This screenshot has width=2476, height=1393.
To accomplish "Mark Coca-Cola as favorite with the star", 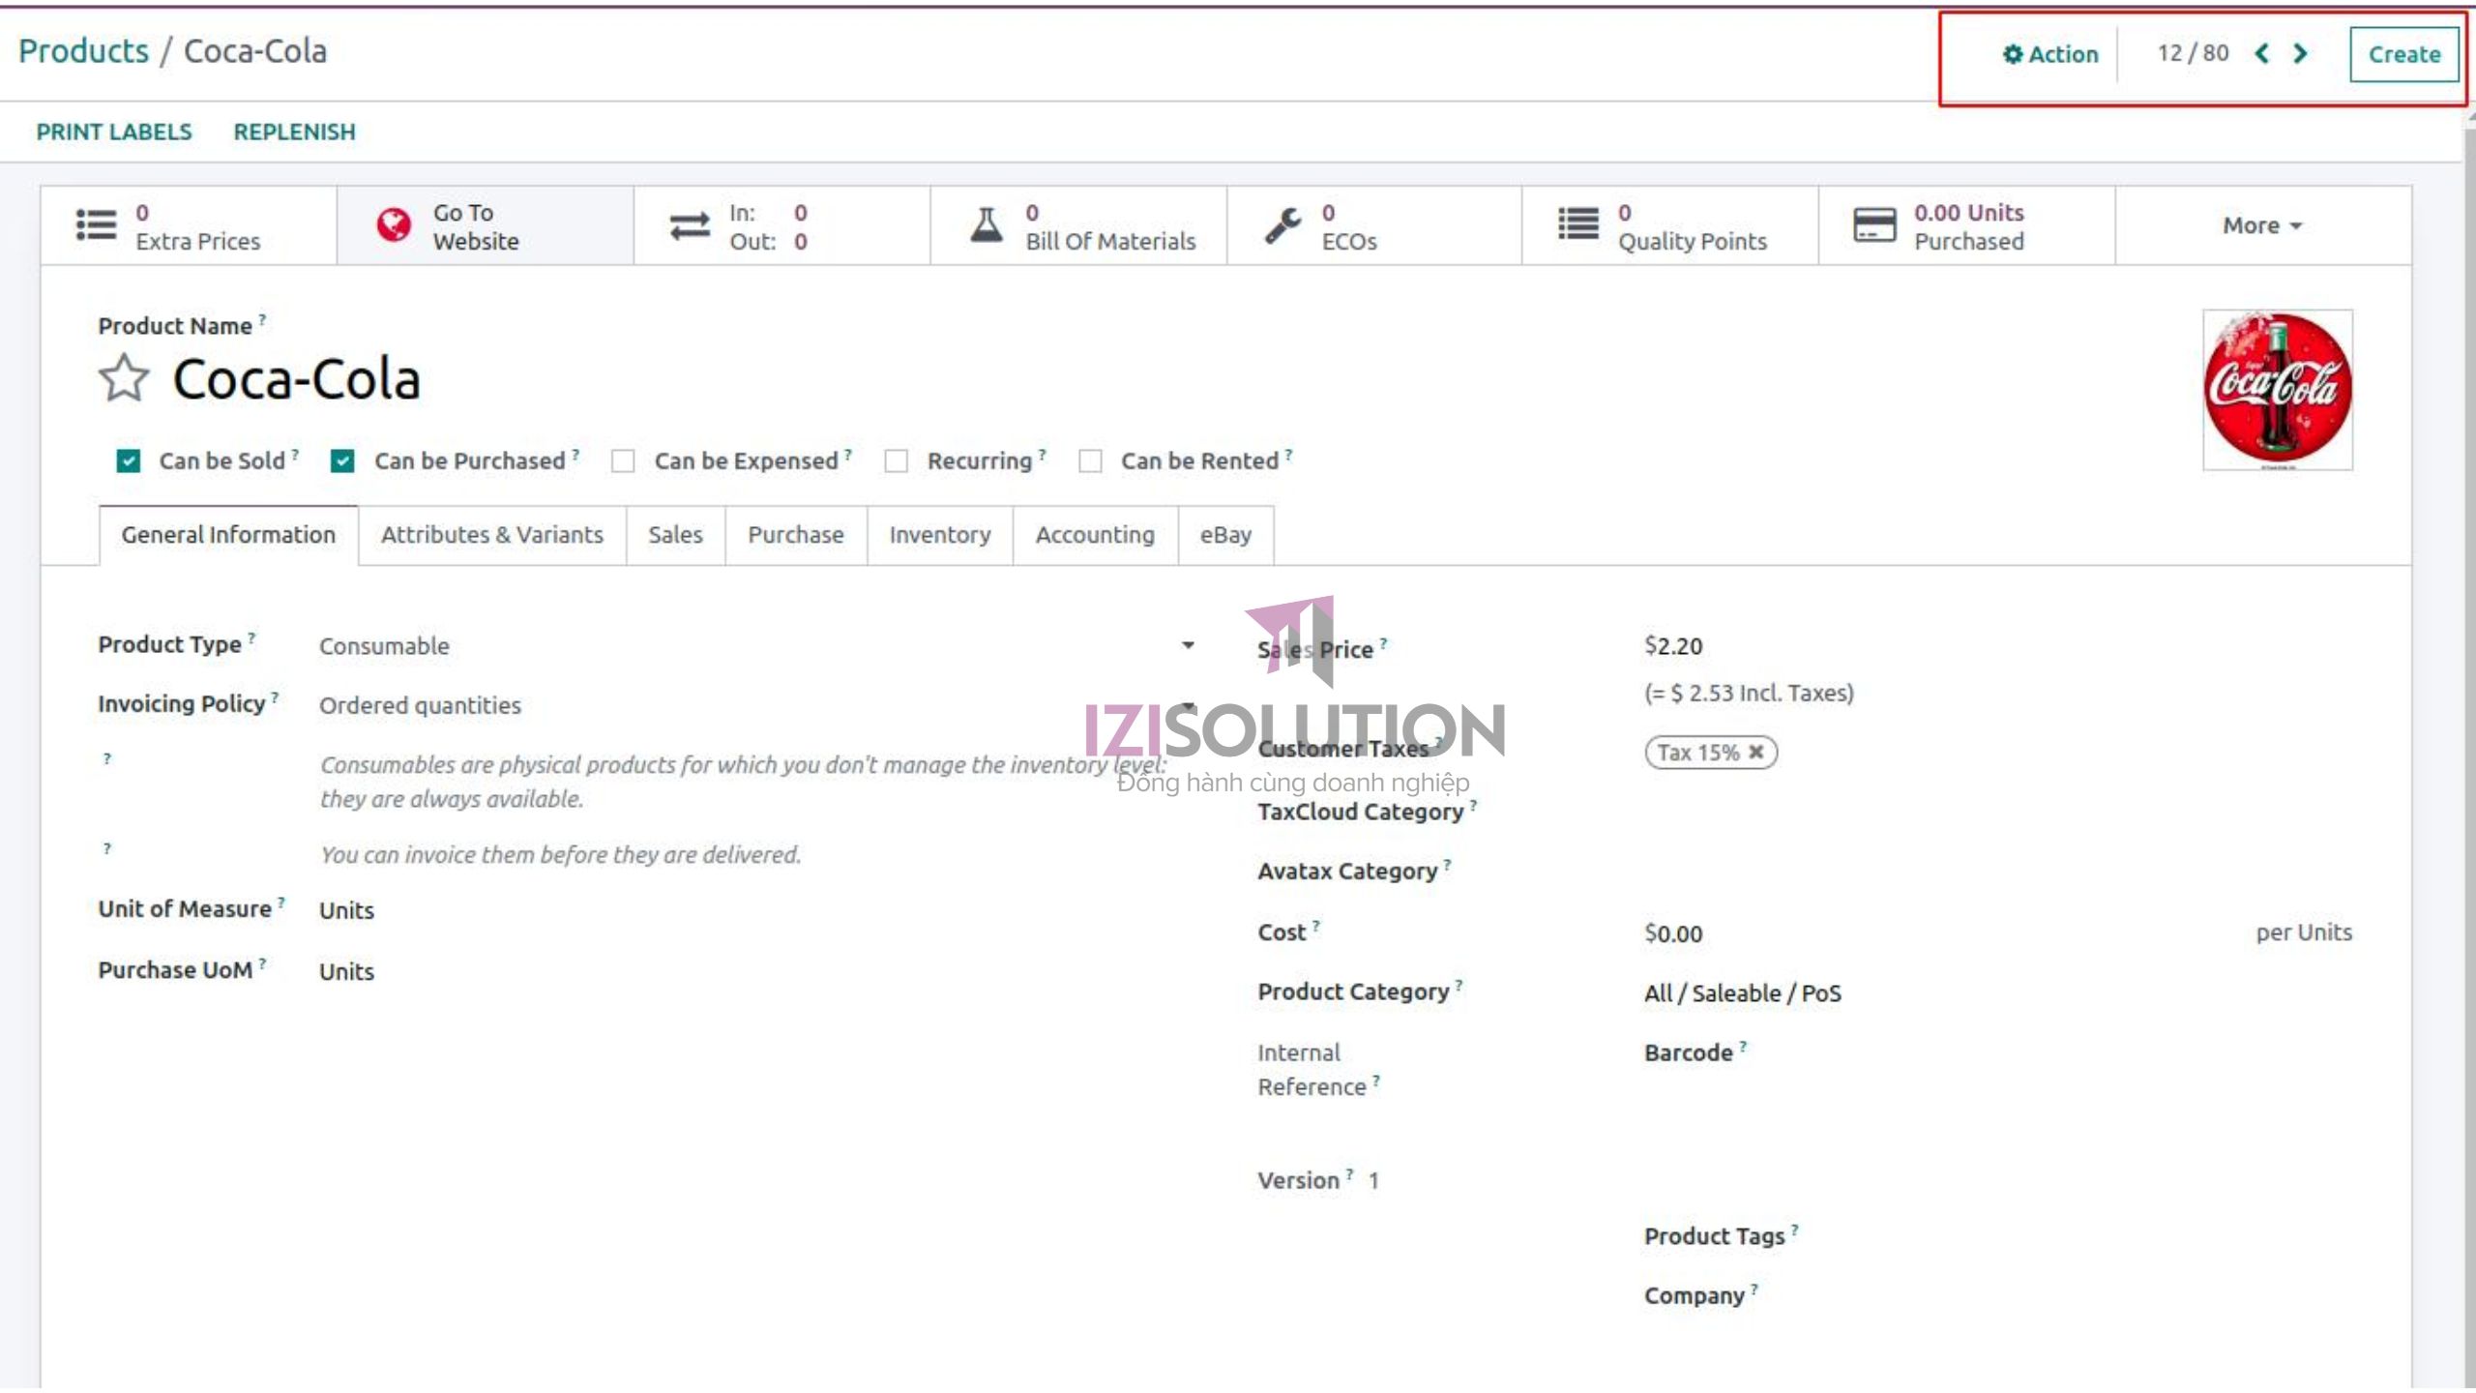I will [x=123, y=379].
